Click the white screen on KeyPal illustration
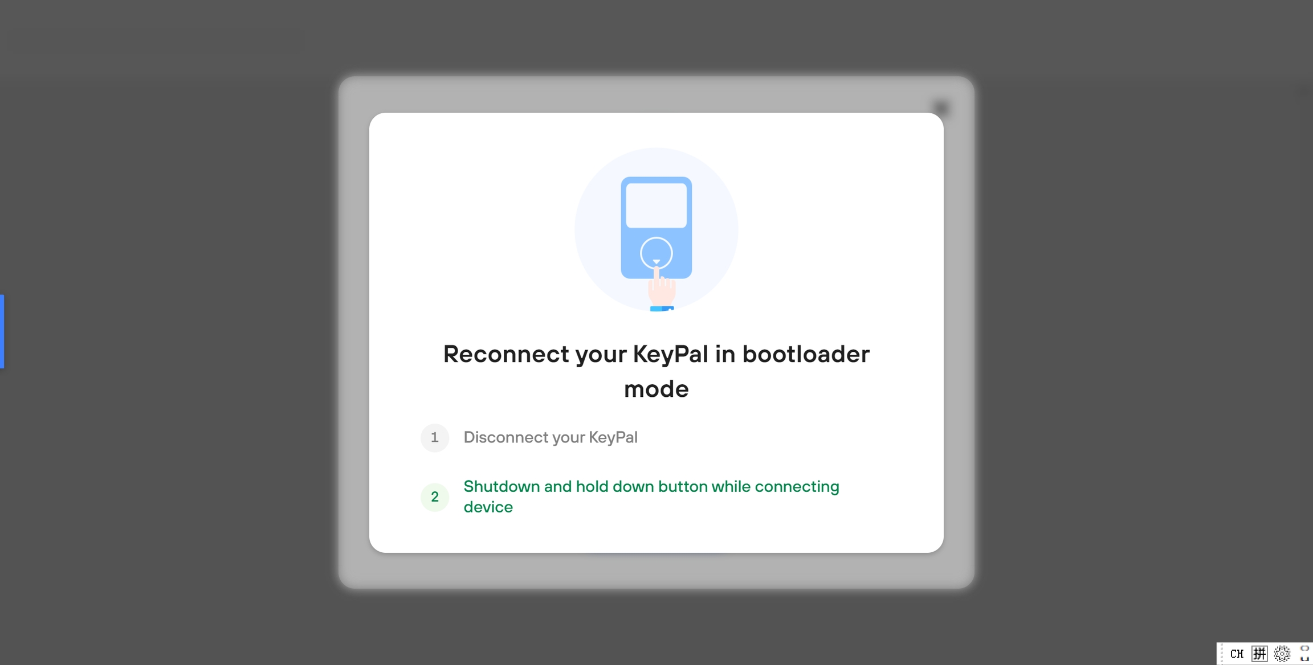Viewport: 1313px width, 665px height. click(656, 206)
